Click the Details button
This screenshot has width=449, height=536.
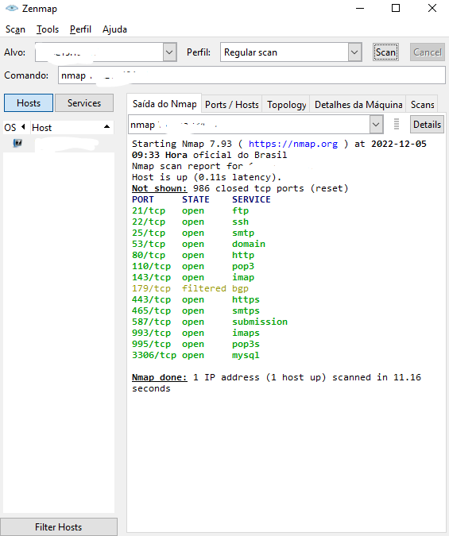tap(427, 125)
